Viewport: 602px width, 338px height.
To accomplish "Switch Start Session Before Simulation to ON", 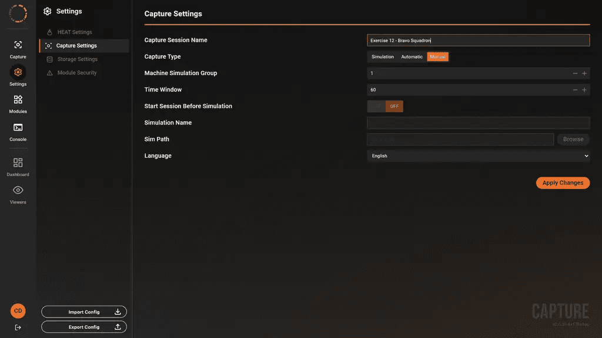I will (376, 106).
